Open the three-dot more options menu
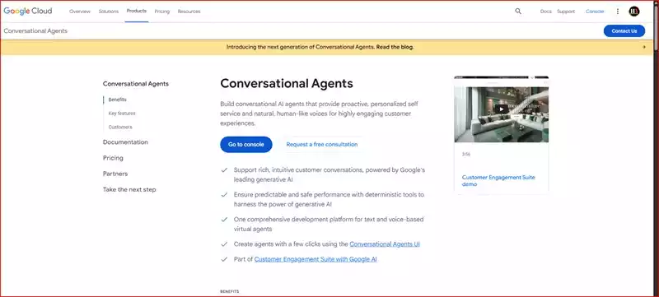The image size is (659, 297). [x=617, y=12]
